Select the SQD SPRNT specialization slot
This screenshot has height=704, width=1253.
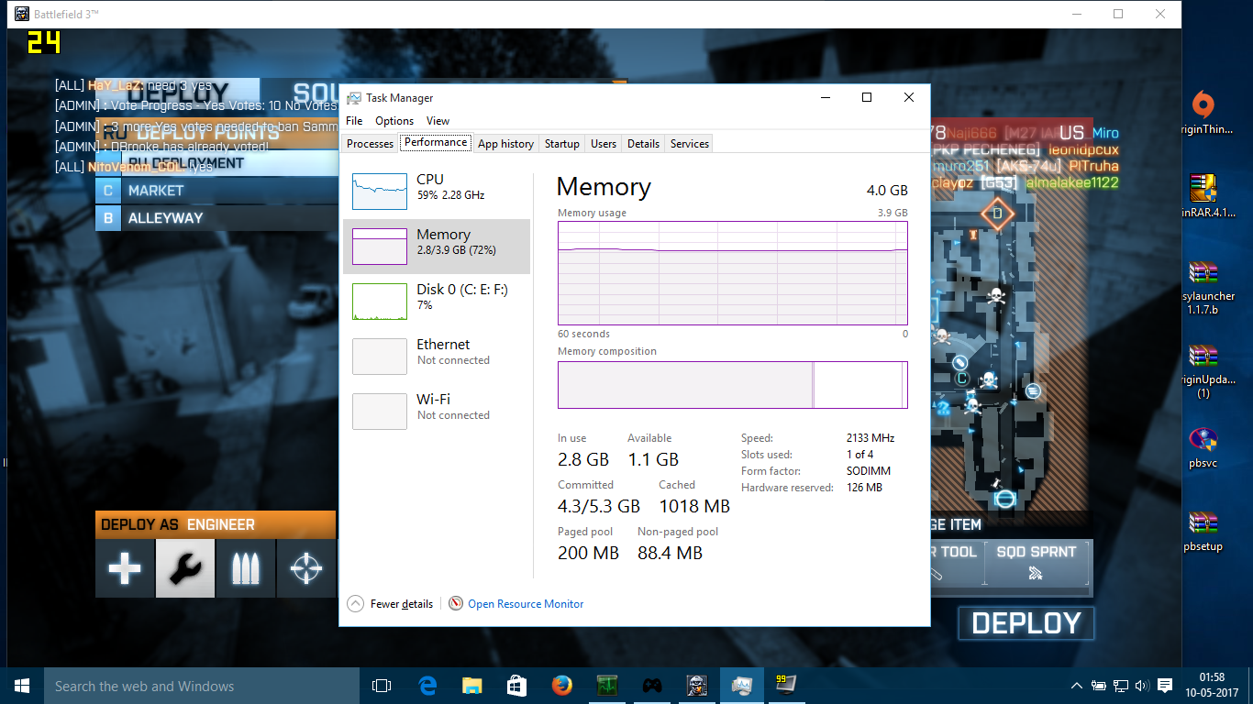(1036, 562)
